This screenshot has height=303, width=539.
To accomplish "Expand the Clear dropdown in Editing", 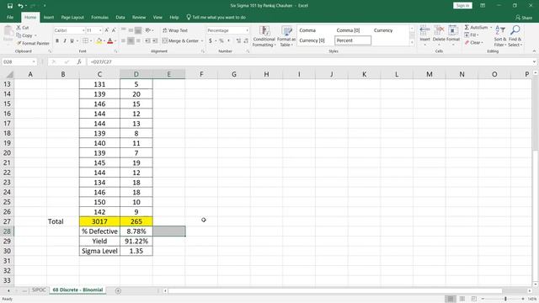I will click(483, 43).
